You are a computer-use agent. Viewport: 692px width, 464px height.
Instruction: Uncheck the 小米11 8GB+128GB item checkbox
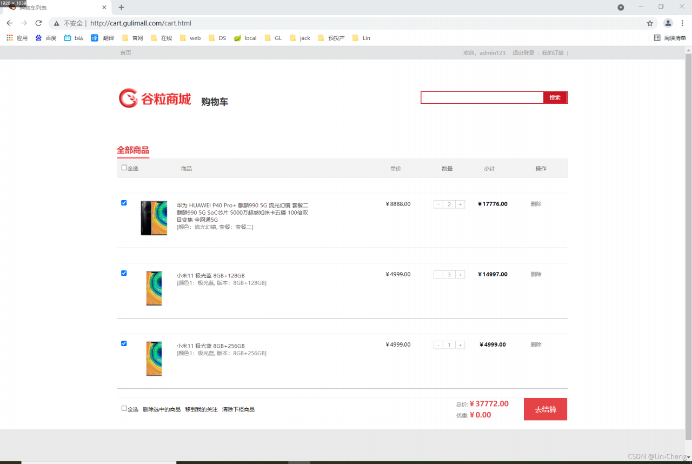(124, 273)
